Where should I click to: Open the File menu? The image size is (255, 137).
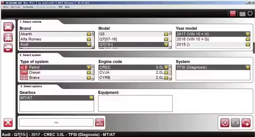point(6,7)
